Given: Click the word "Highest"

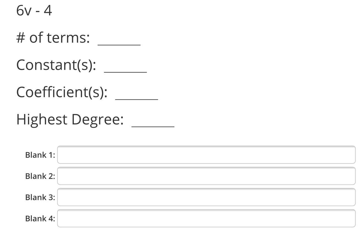Looking at the screenshot, I should [x=42, y=120].
